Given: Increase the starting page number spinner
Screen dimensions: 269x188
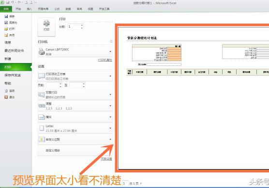Looking at the screenshot, I should click(x=60, y=84).
